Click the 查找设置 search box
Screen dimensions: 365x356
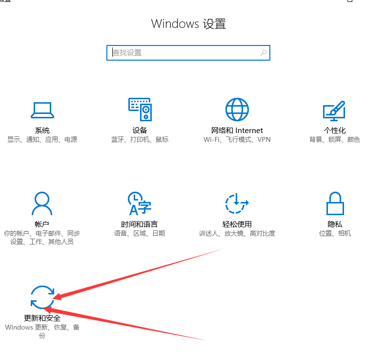(188, 53)
